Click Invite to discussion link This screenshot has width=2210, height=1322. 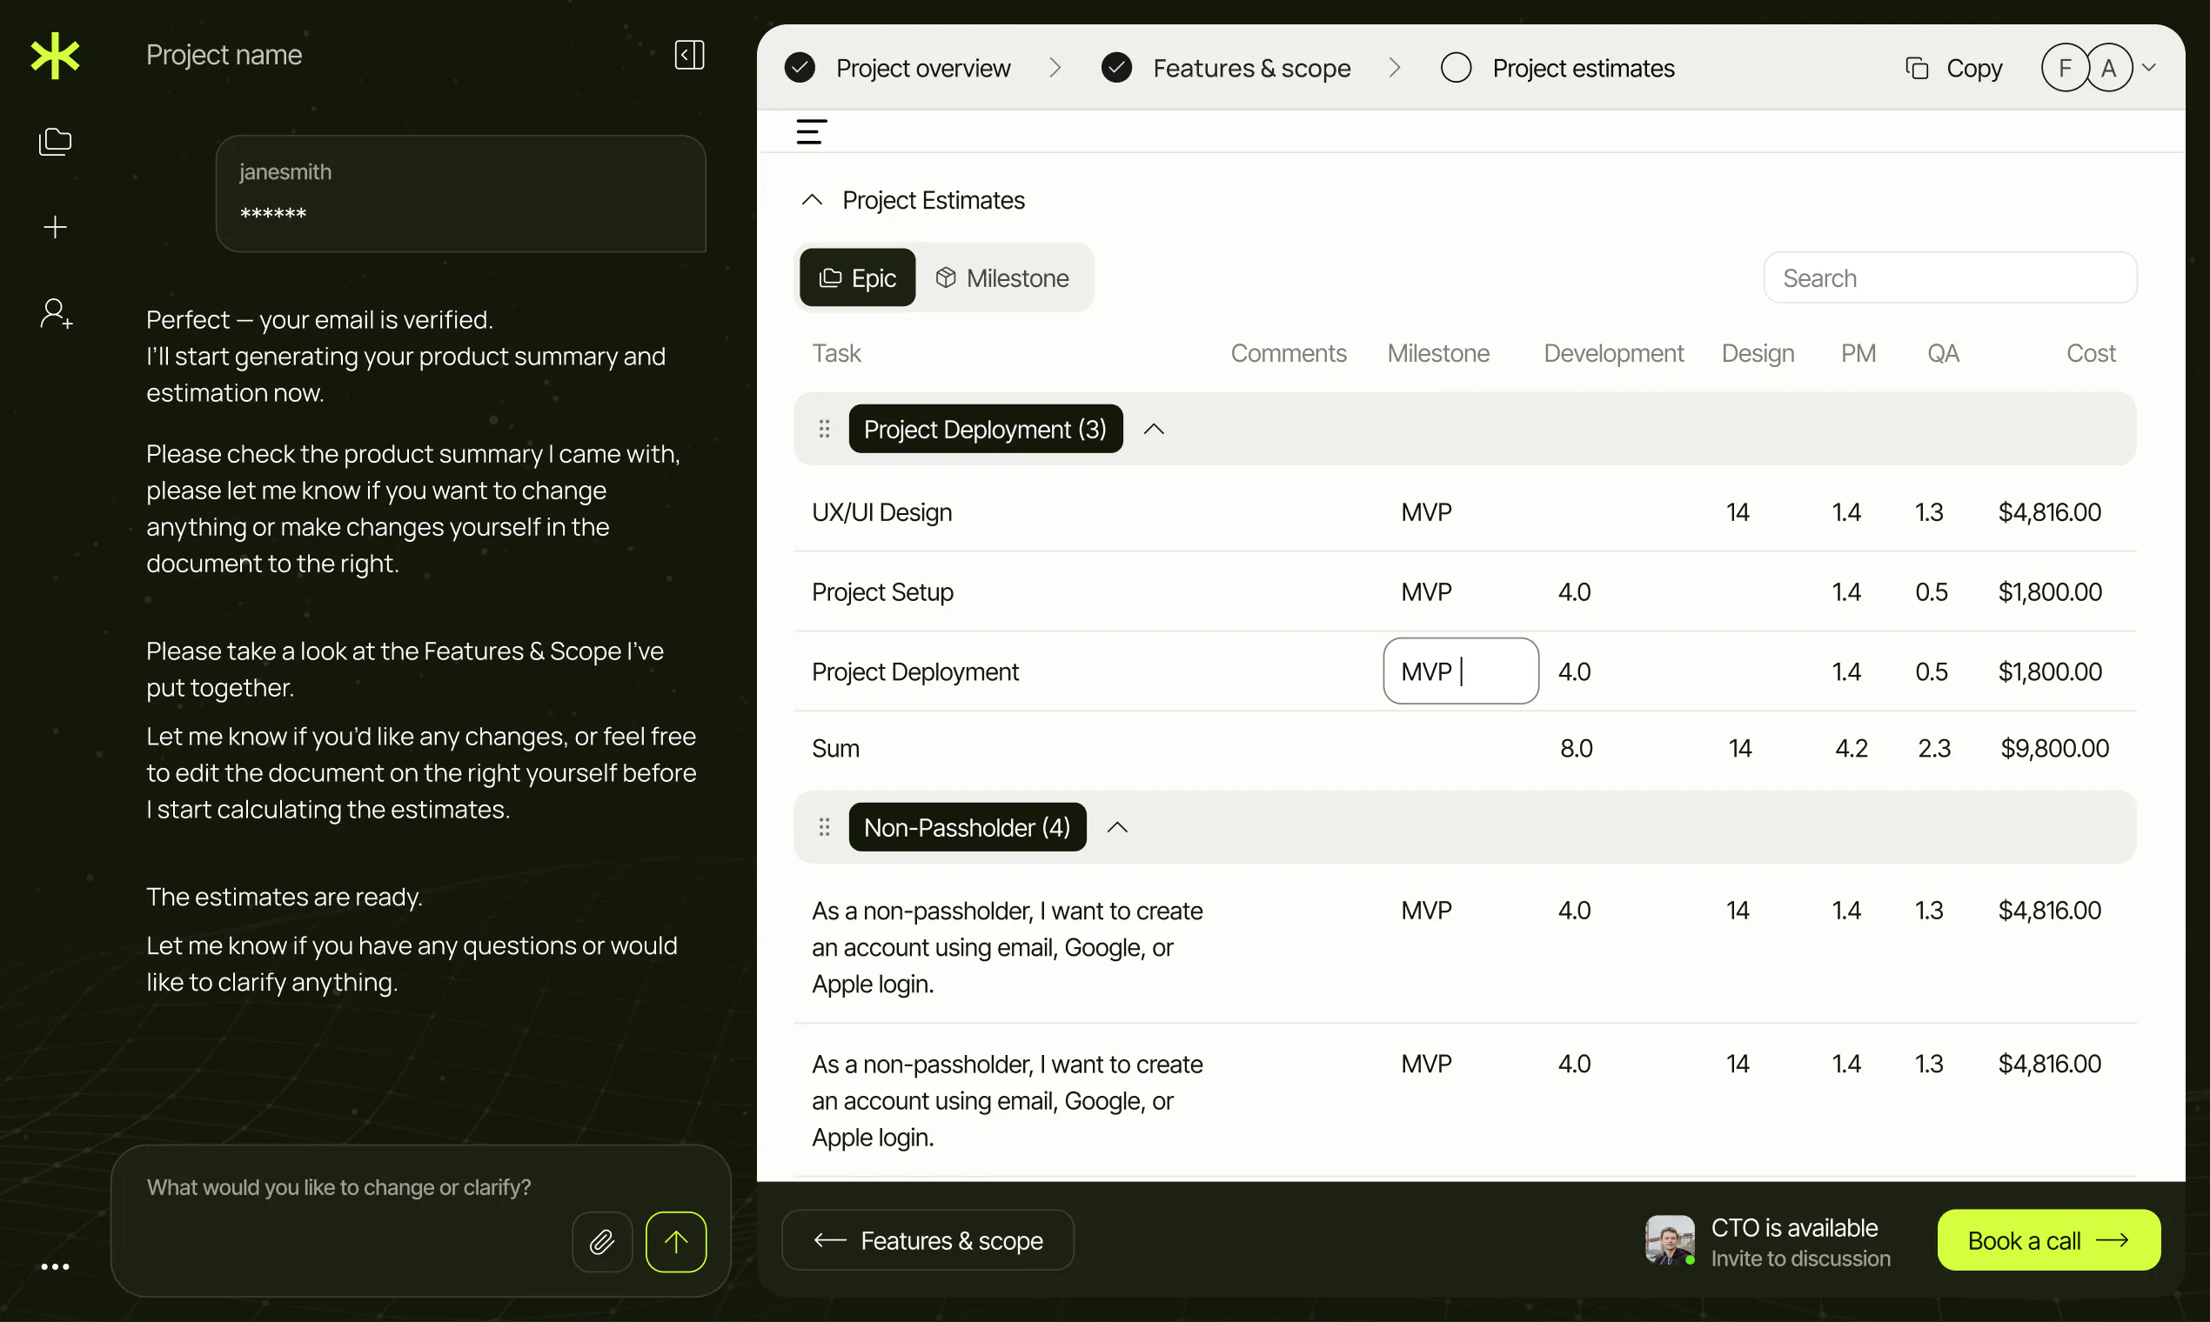click(x=1800, y=1259)
